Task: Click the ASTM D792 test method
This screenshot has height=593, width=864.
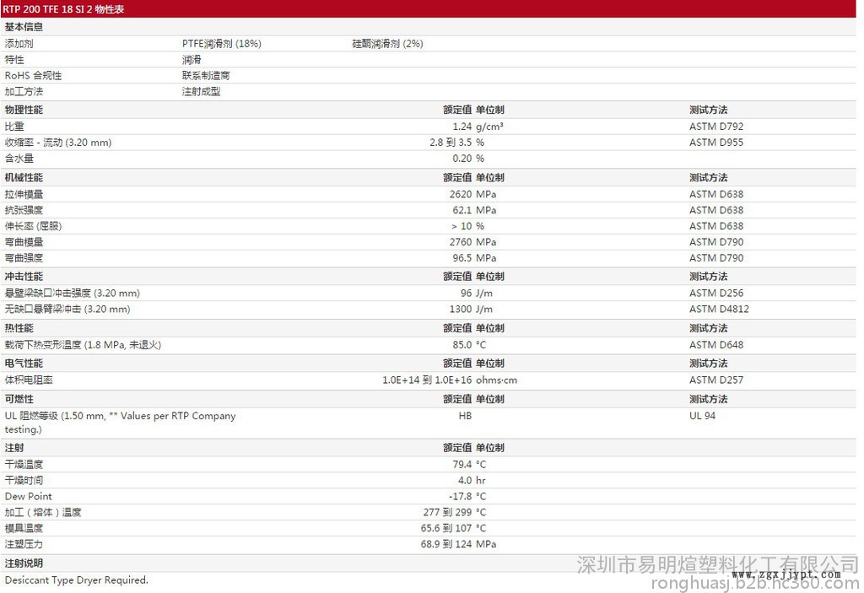Action: click(x=715, y=127)
